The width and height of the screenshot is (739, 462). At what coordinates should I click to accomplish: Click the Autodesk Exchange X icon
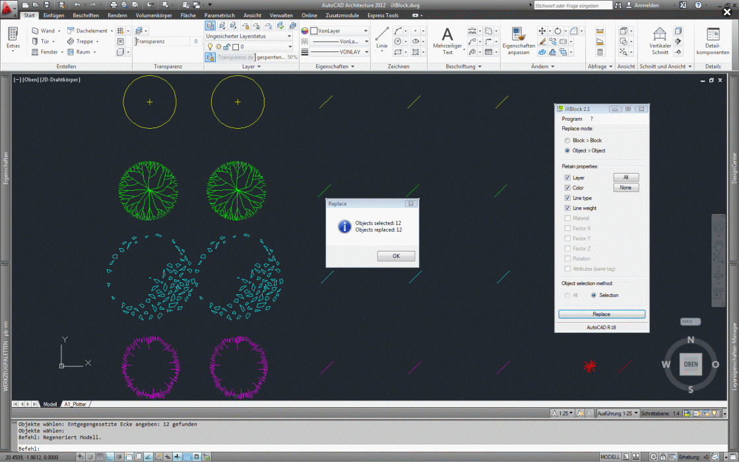[x=683, y=5]
